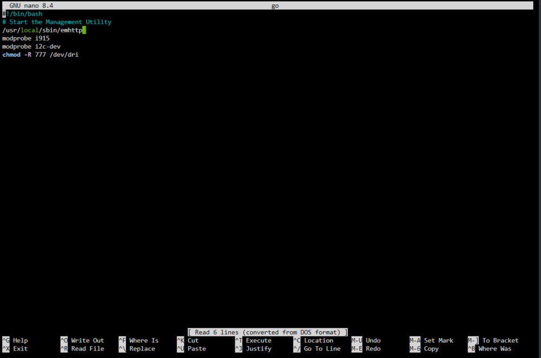This screenshot has height=358, width=541.
Task: Click the ^K Cut shortcut
Action: (188, 340)
